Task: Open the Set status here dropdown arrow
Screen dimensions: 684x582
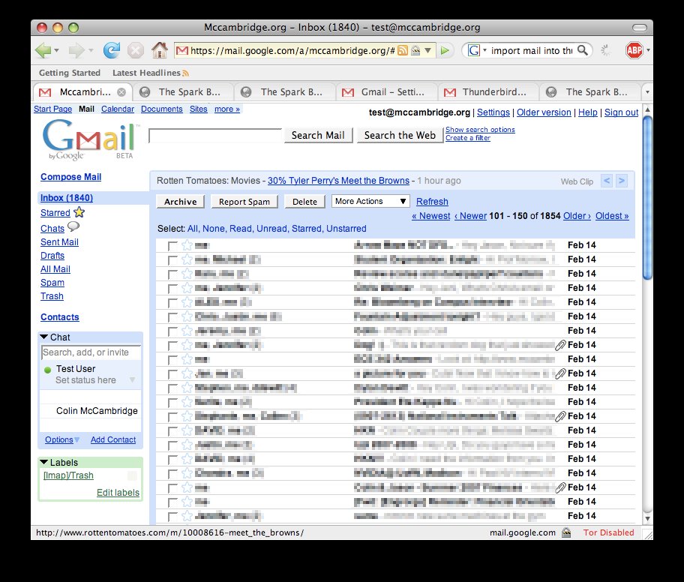Action: (x=132, y=380)
